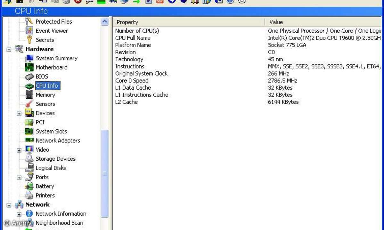Open the Memory section
This screenshot has width=384, height=230.
click(45, 95)
